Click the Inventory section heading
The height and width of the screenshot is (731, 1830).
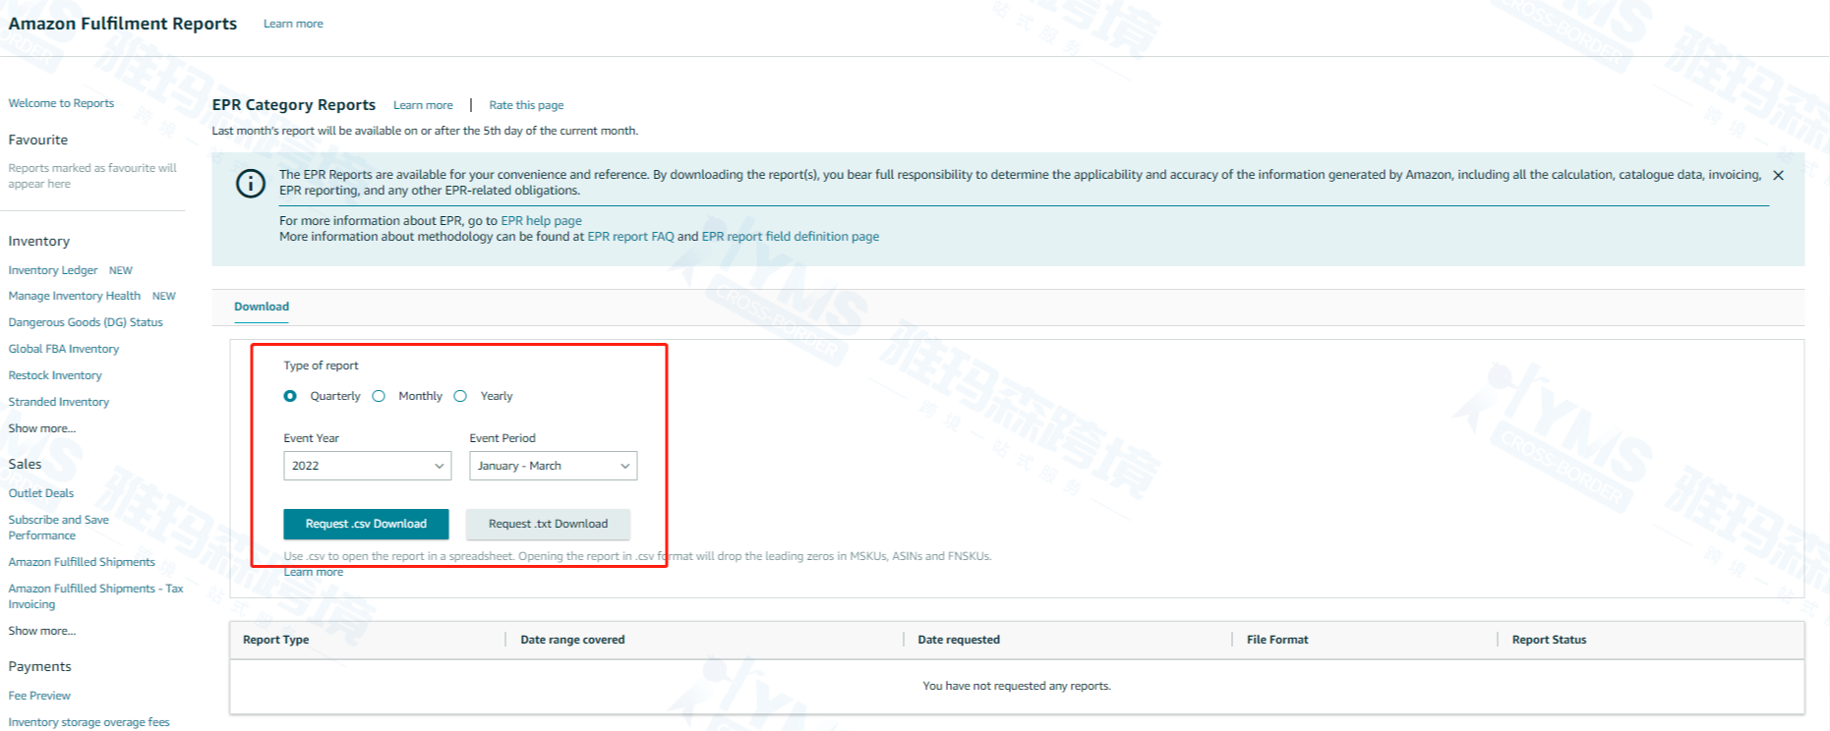pyautogui.click(x=39, y=242)
